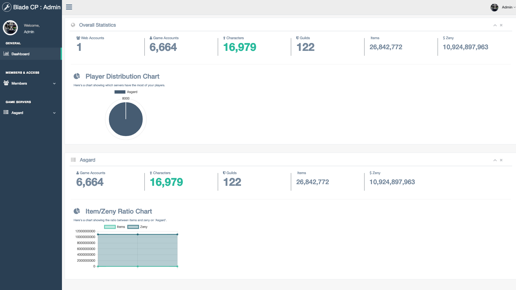Click 6,664 game accounts in Asgard panel
Viewport: 516px width, 290px height.
pos(90,182)
